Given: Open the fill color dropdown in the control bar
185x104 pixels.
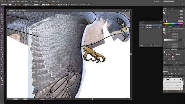Looking at the screenshot, I should [x=12, y=5].
